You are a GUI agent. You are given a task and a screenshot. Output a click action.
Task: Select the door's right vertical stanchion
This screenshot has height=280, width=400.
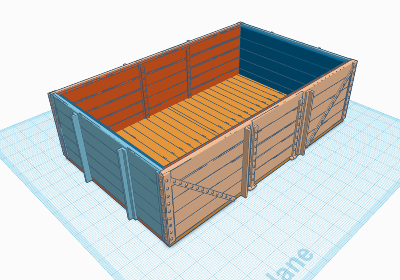(299, 124)
